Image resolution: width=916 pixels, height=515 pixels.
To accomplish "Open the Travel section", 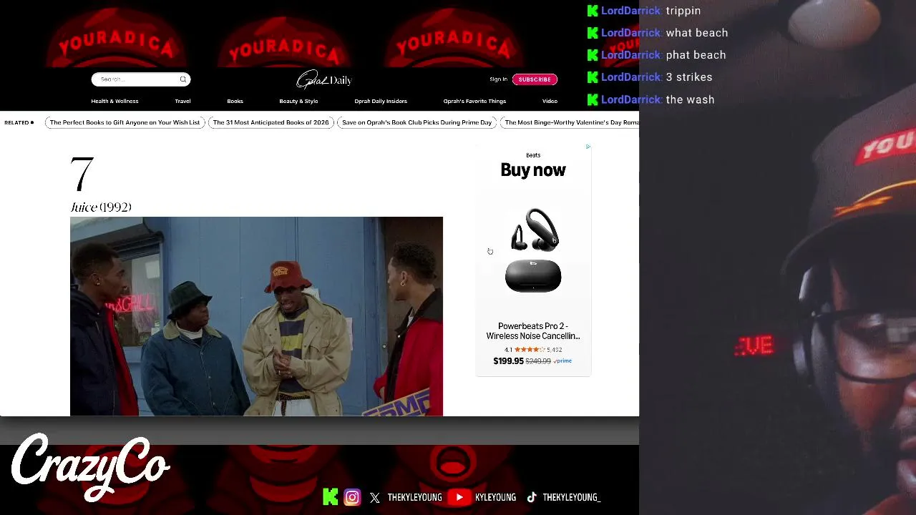I will click(x=182, y=101).
